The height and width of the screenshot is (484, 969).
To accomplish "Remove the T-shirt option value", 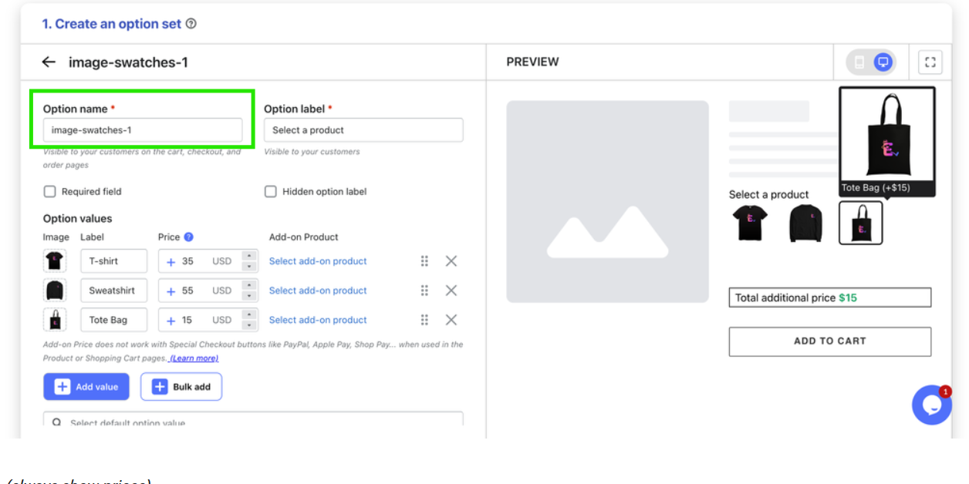I will tap(451, 261).
